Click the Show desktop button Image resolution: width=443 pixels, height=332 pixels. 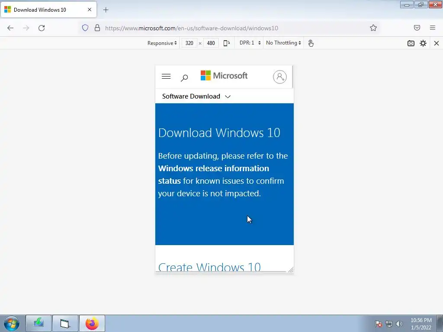click(440, 323)
